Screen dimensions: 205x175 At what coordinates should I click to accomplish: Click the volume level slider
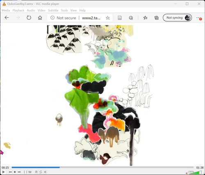196,172
